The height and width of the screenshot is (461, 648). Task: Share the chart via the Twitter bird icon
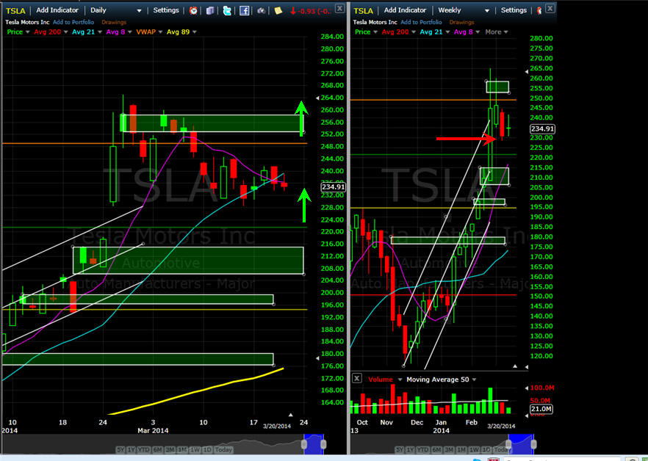pyautogui.click(x=227, y=10)
